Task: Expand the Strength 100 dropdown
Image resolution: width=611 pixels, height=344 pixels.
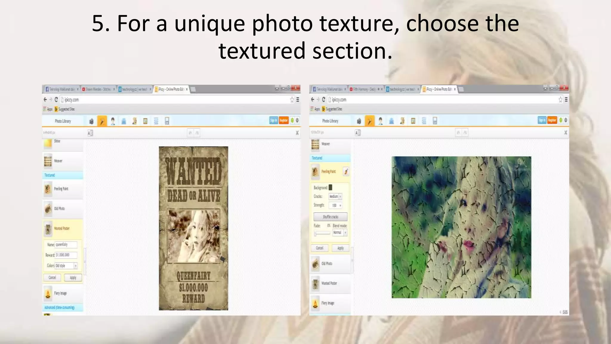Action: click(x=335, y=205)
